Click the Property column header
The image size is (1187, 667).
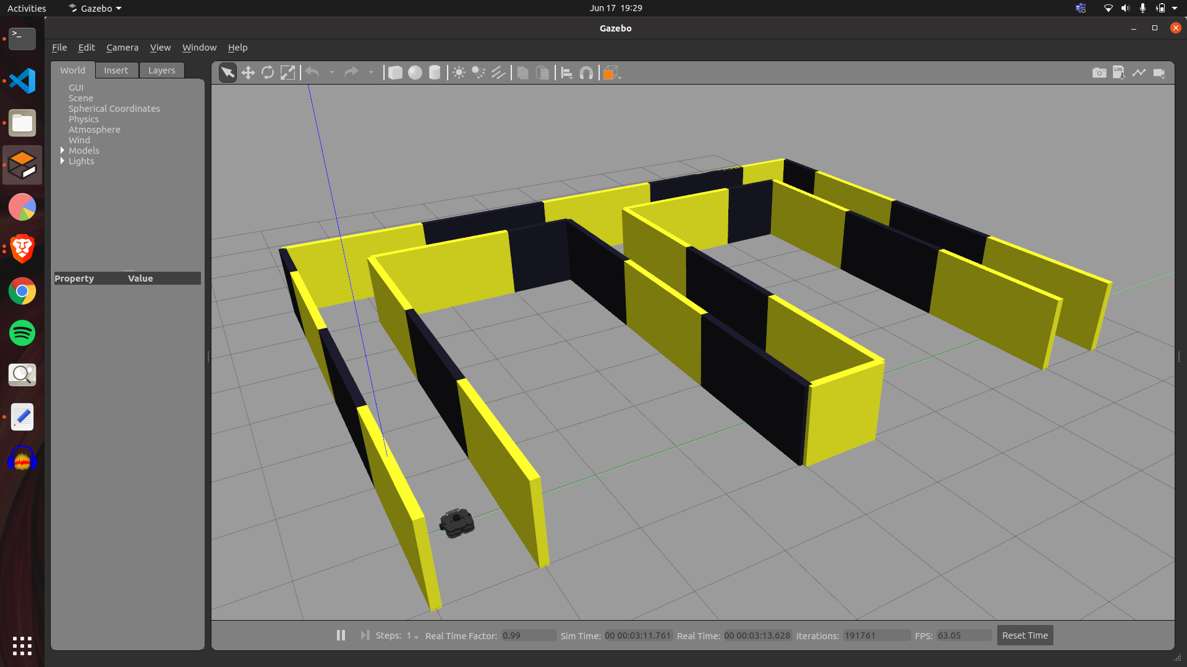click(74, 279)
